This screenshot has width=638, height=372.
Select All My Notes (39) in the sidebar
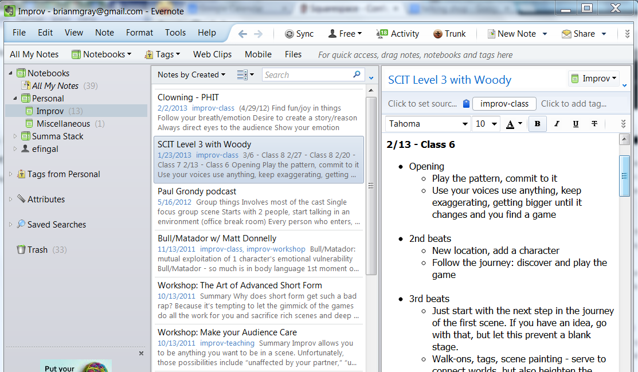pos(60,86)
